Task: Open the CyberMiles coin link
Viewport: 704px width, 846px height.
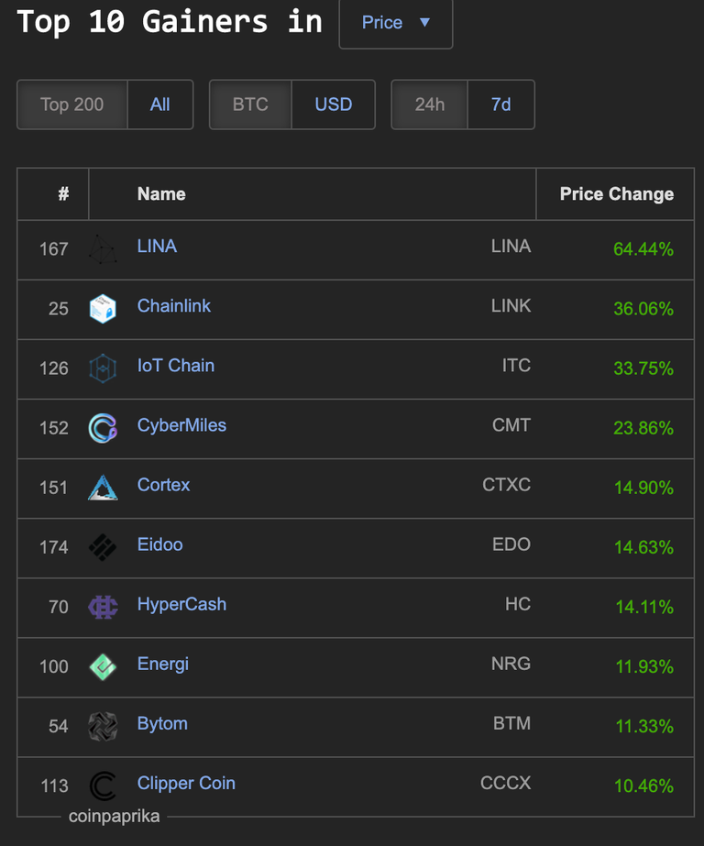Action: point(181,425)
